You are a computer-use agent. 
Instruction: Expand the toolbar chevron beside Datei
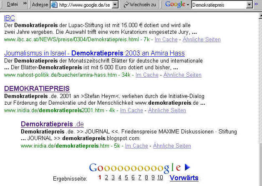pos(25,3)
